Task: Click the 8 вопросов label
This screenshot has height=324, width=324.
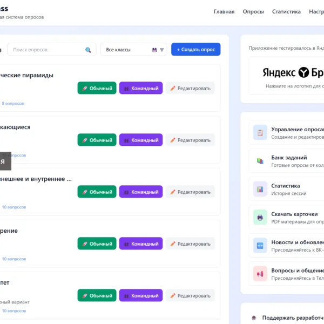Action: 13,103
